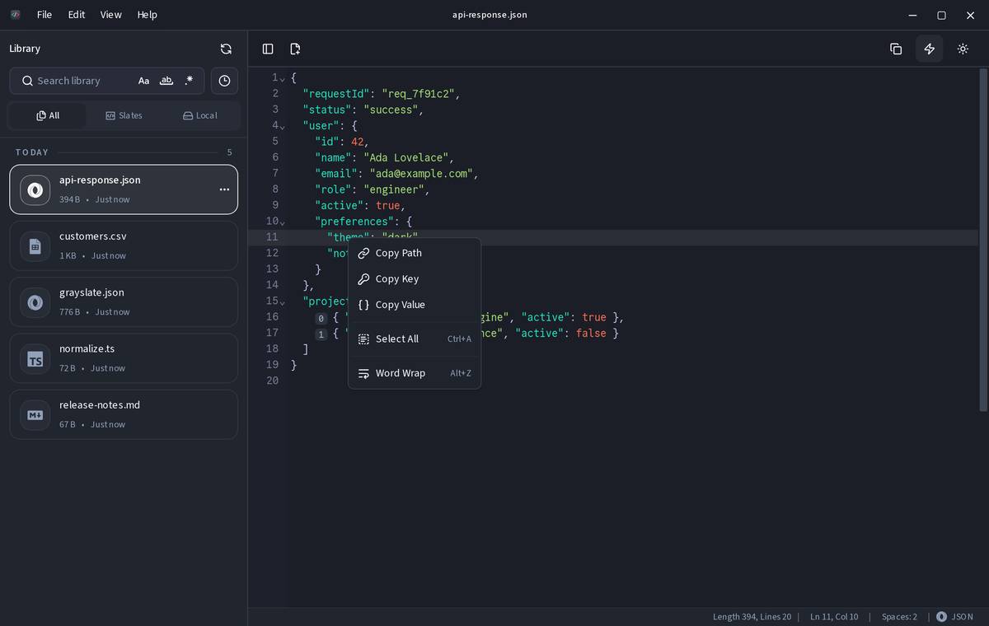This screenshot has width=989, height=626.
Task: Click the copy icon in top toolbar
Action: (896, 49)
